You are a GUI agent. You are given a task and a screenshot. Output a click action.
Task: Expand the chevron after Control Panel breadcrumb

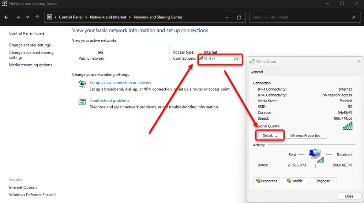point(87,17)
